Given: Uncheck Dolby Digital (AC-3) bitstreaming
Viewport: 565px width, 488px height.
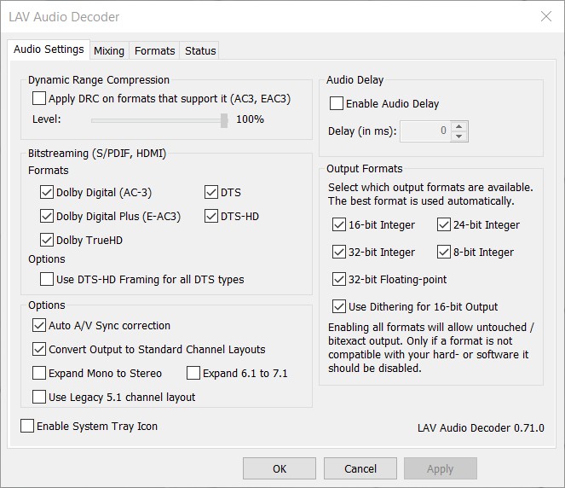Looking at the screenshot, I should (x=47, y=193).
